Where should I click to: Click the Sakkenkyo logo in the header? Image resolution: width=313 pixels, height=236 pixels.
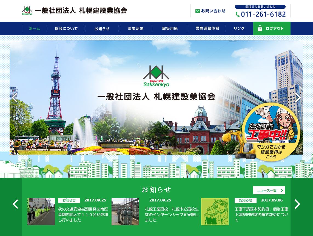(x=27, y=11)
